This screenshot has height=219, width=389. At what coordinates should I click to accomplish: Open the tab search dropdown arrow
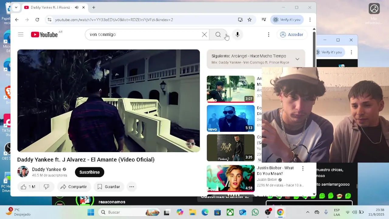(x=16, y=7)
